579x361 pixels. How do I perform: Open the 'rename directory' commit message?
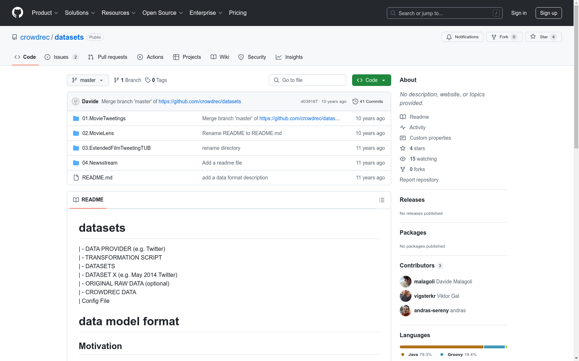[221, 148]
